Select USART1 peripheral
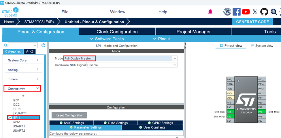Screen dimensions: 281x138 (x=19, y=126)
